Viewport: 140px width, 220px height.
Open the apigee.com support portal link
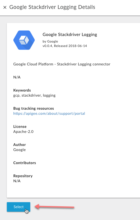[x=49, y=114]
